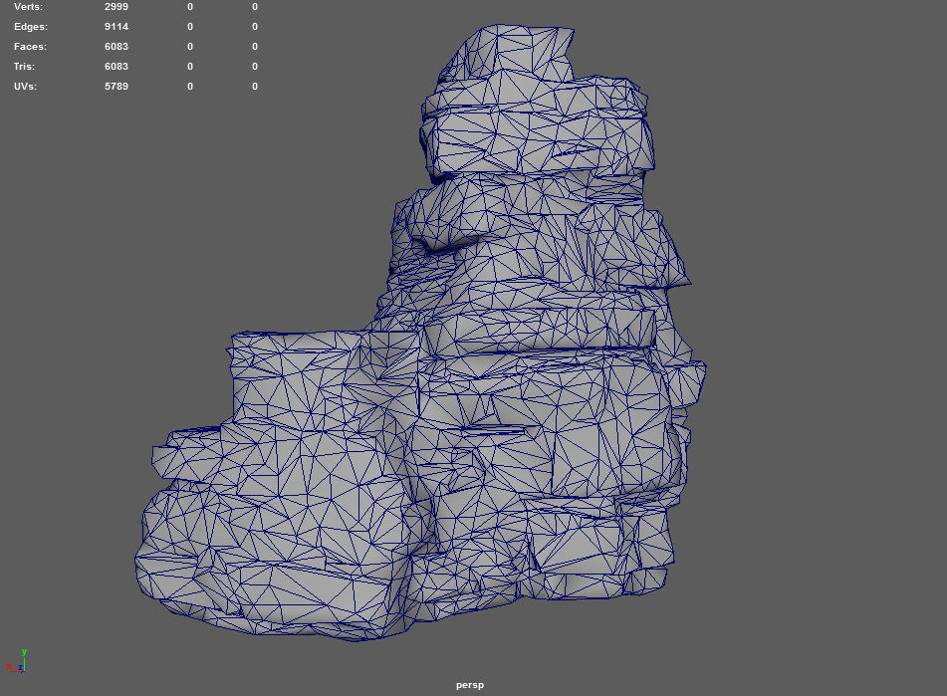Viewport: 947px width, 696px height.
Task: Click the Verts: label in the HUD
Action: pos(29,7)
